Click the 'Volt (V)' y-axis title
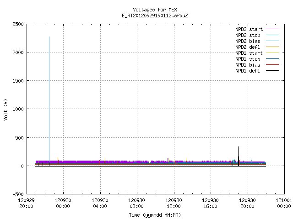This screenshot has height=219, width=293. (x=5, y=109)
